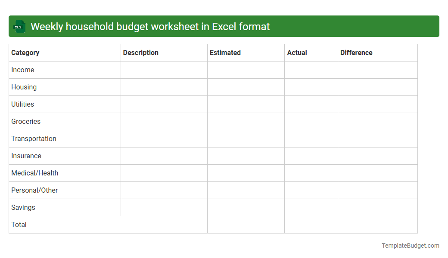Click the Actual column header
The height and width of the screenshot is (258, 448).
pyautogui.click(x=297, y=52)
